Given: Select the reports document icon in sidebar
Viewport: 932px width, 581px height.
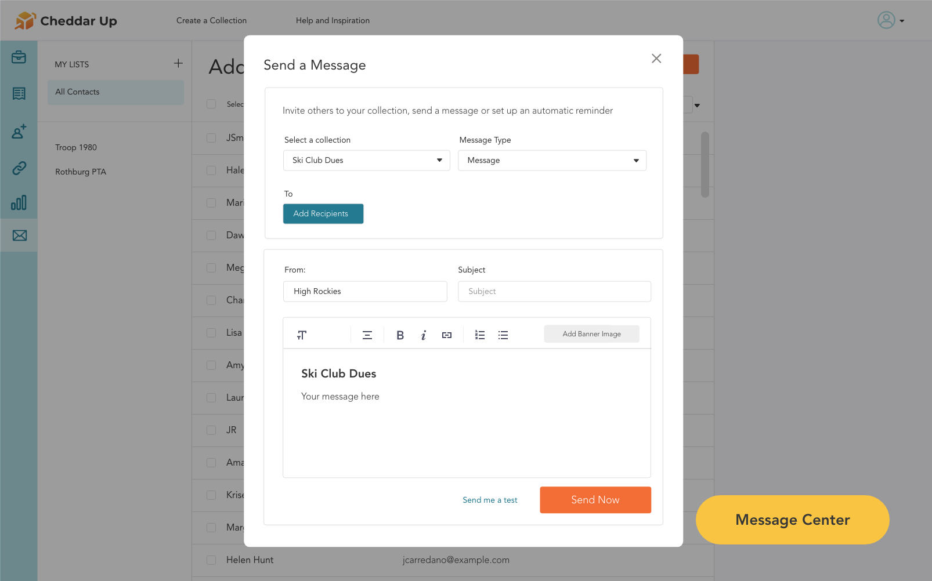Looking at the screenshot, I should pyautogui.click(x=19, y=93).
